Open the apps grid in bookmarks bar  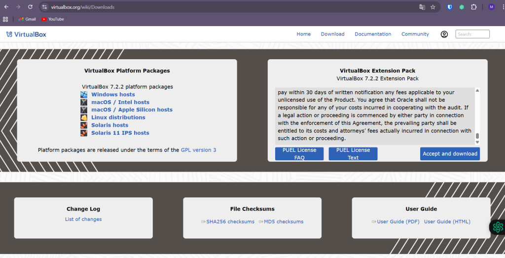coord(6,19)
